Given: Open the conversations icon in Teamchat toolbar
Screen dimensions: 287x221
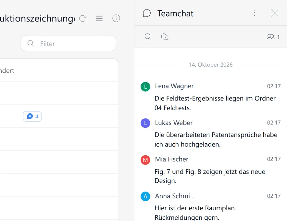Looking at the screenshot, I should point(165,37).
